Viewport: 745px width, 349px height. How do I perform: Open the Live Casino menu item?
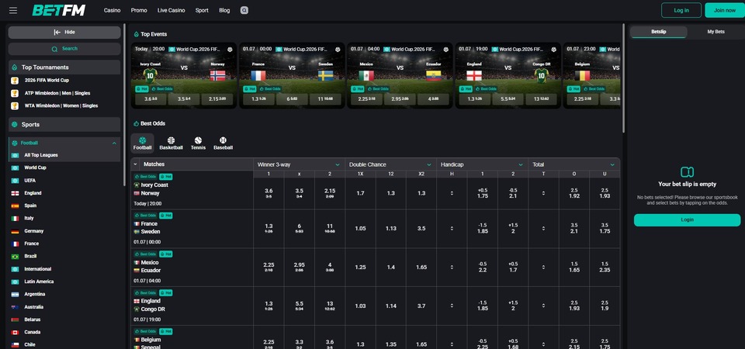171,10
